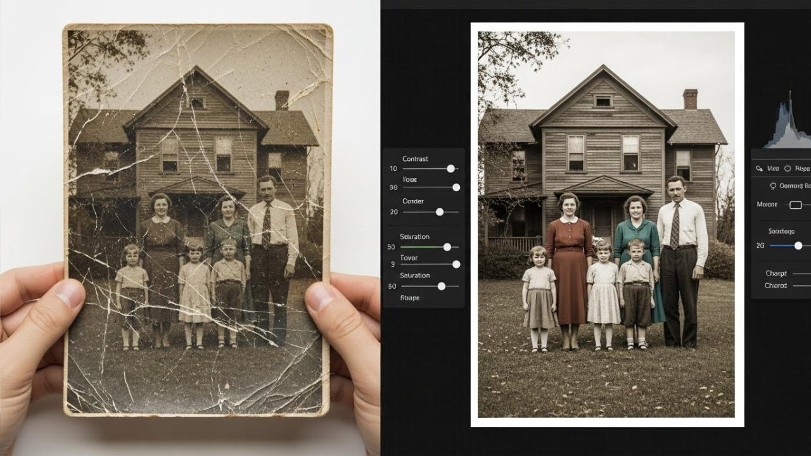Click the damaged original photo being held

[198, 219]
